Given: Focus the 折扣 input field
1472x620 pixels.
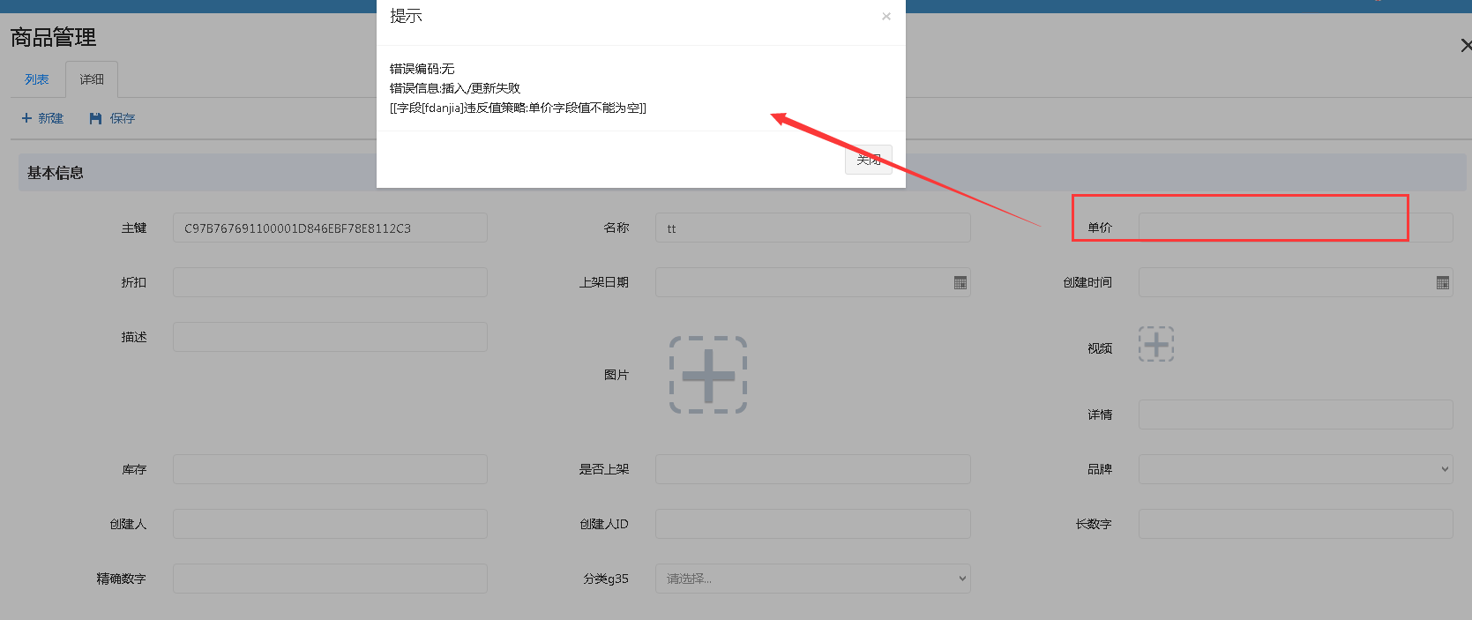Looking at the screenshot, I should click(330, 283).
